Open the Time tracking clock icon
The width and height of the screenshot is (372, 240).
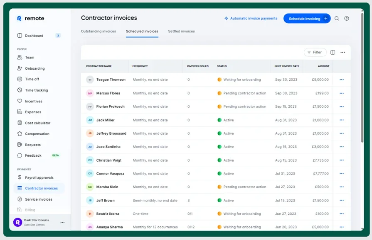pos(20,90)
